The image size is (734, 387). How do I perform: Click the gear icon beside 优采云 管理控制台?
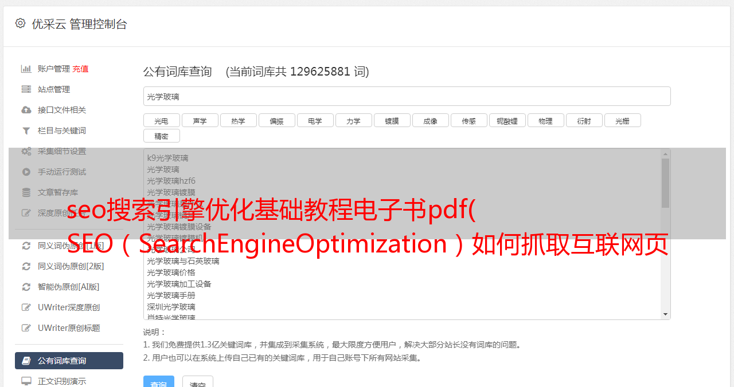21,23
